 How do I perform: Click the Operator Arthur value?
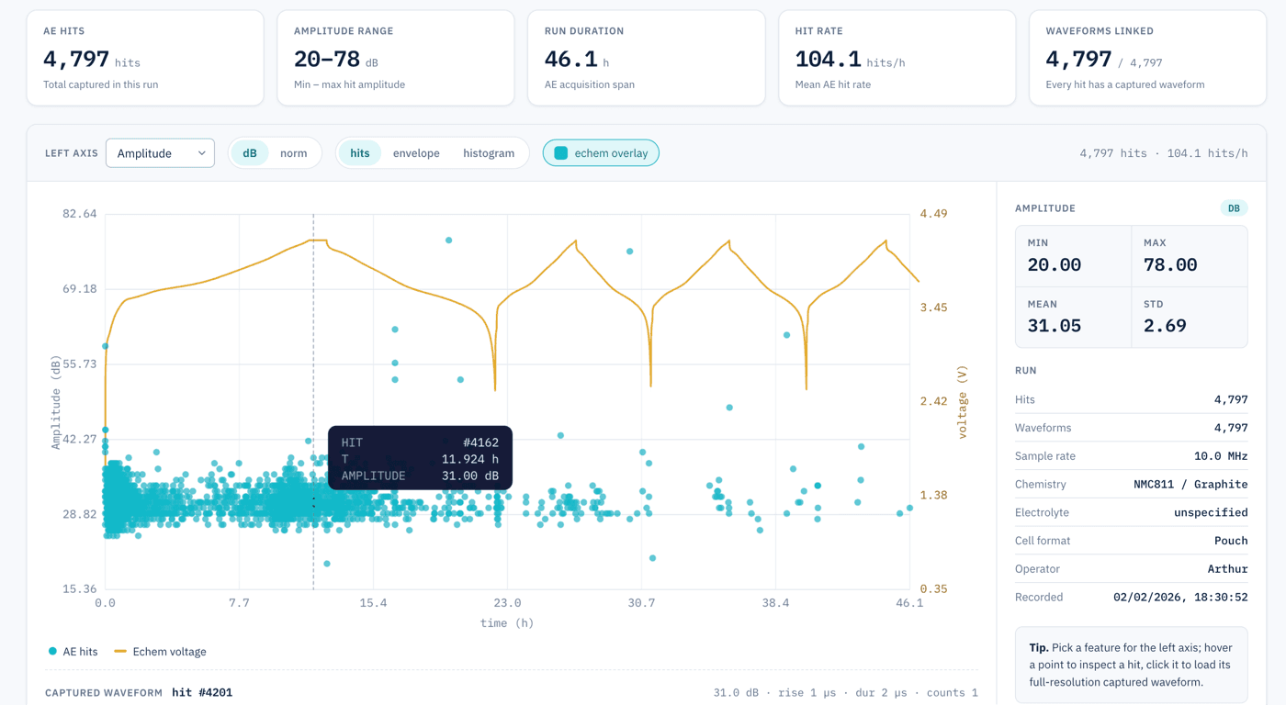coord(1227,569)
